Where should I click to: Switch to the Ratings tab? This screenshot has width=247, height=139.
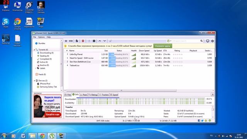(93, 95)
